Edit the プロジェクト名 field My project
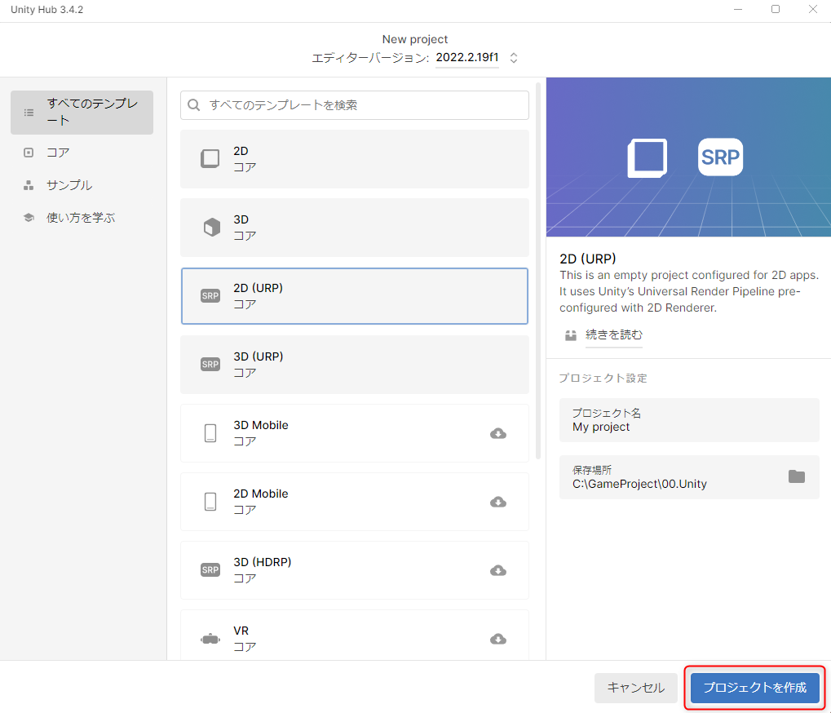This screenshot has height=713, width=831. pyautogui.click(x=689, y=420)
